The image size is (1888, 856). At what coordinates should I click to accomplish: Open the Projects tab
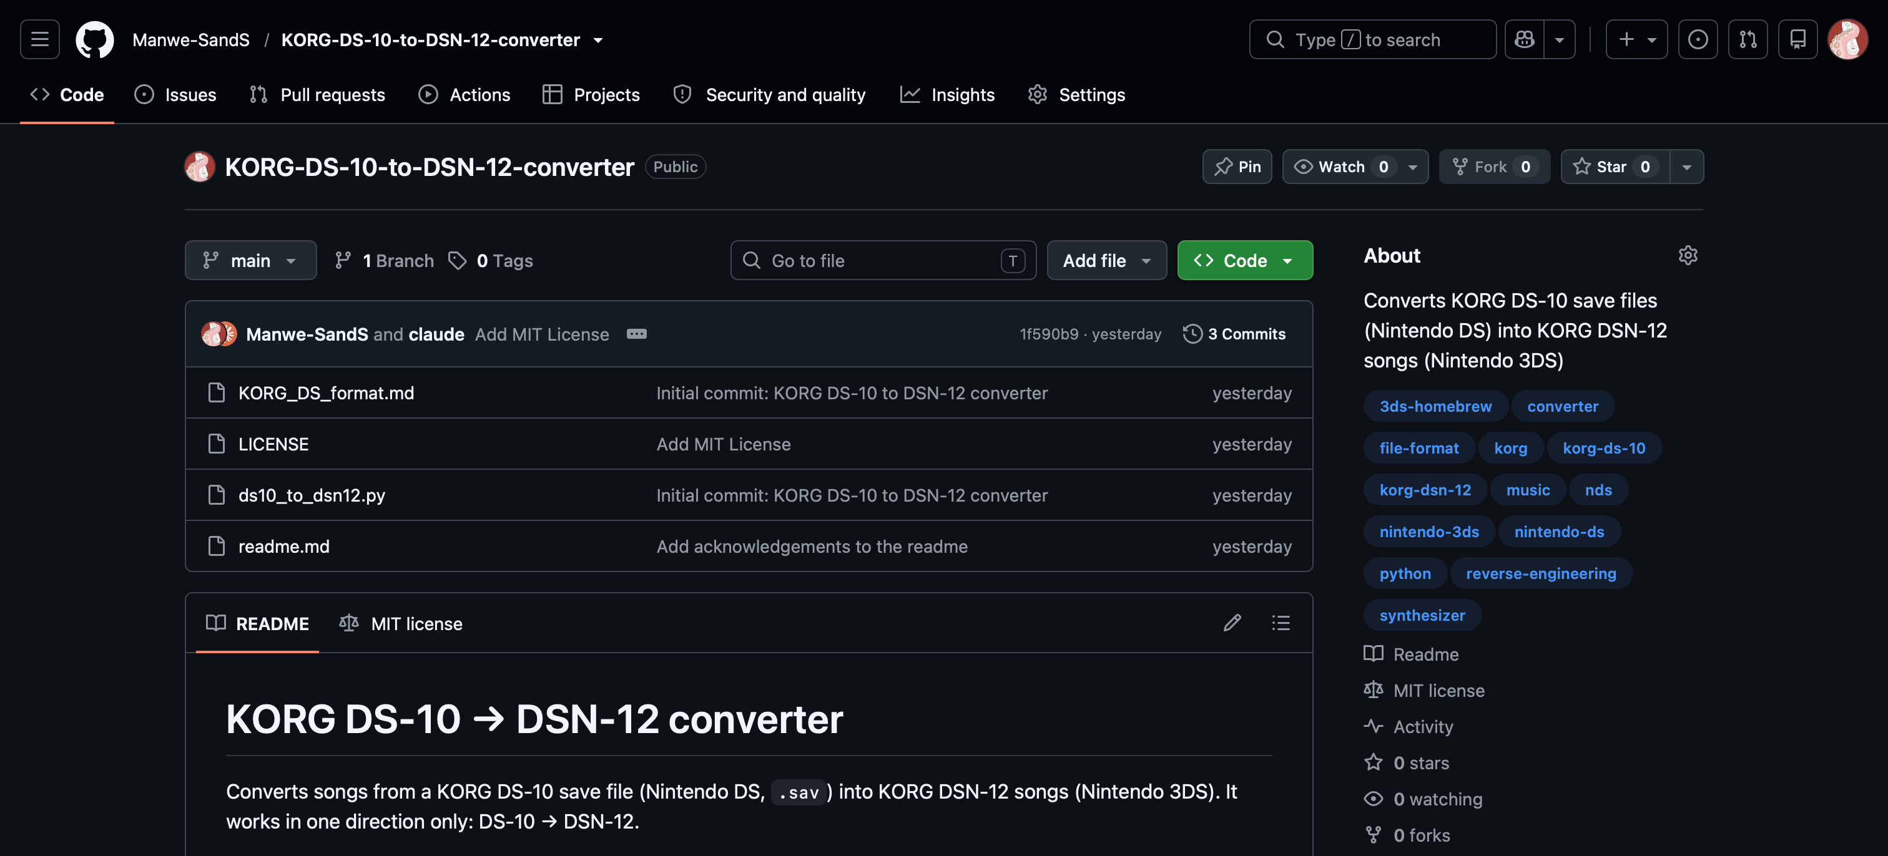[591, 94]
